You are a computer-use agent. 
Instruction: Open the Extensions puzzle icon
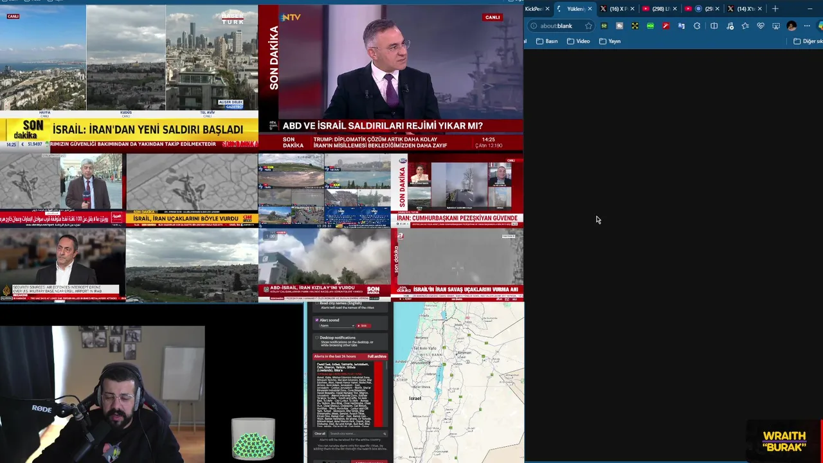click(697, 26)
